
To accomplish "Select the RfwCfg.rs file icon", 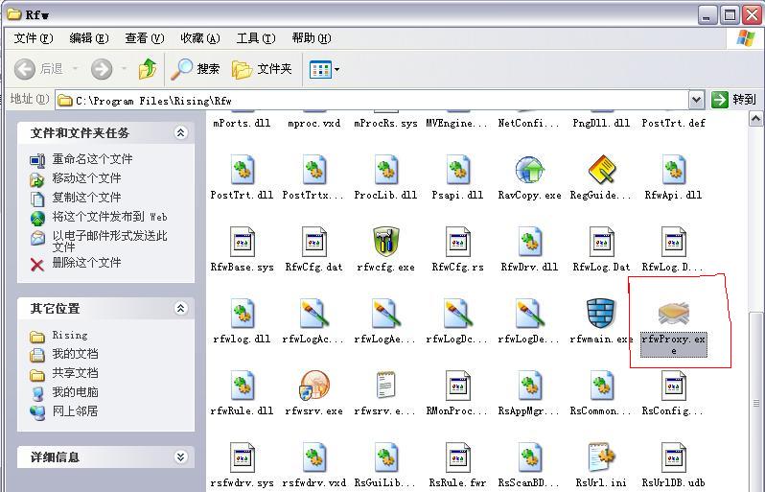I will [x=458, y=242].
